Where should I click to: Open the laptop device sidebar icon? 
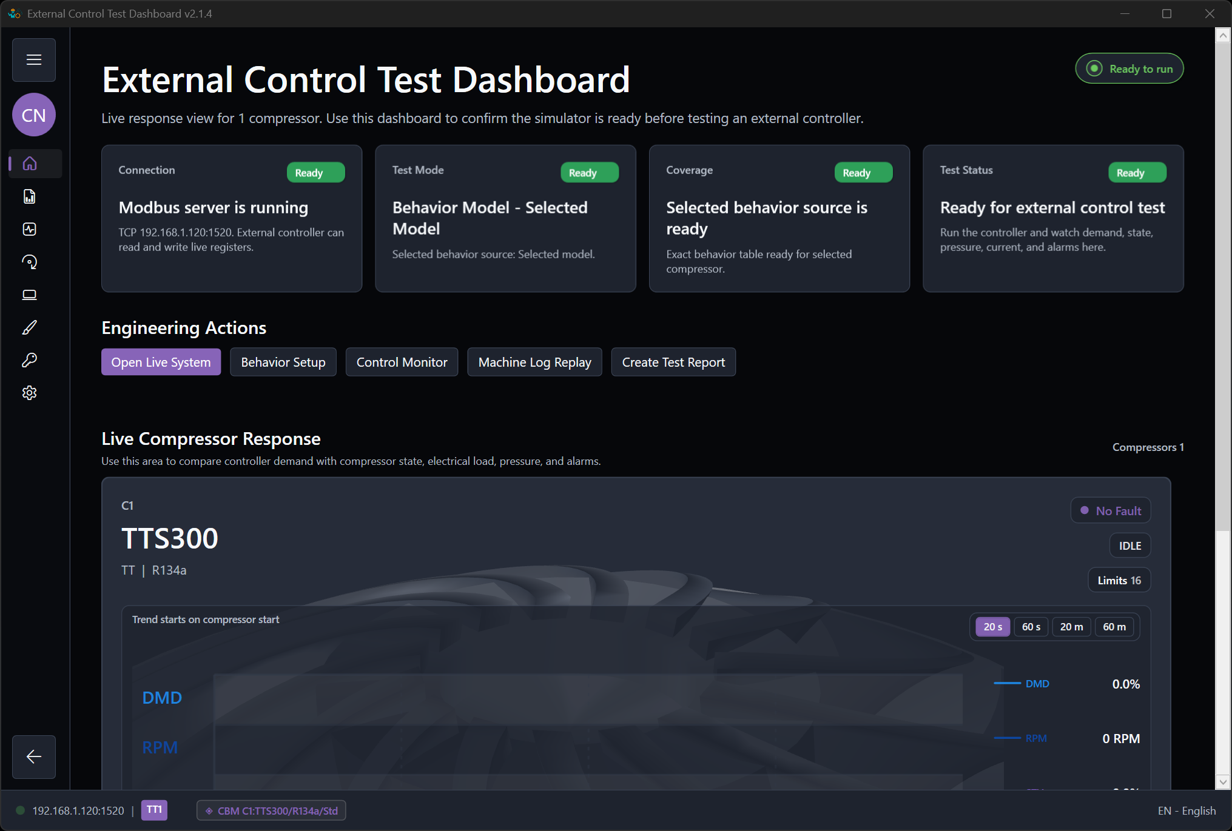30,295
